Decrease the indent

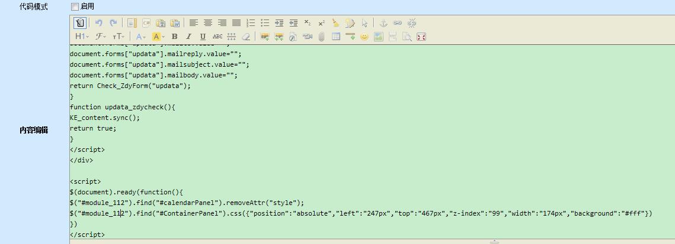(293, 23)
